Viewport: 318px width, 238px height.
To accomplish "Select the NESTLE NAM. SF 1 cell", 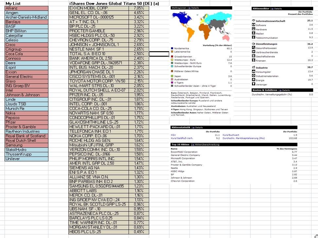I will [98, 49].
